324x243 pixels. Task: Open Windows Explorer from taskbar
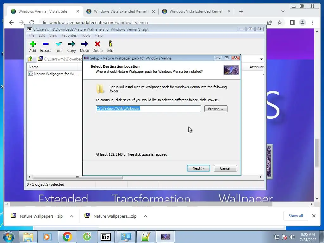point(28,237)
